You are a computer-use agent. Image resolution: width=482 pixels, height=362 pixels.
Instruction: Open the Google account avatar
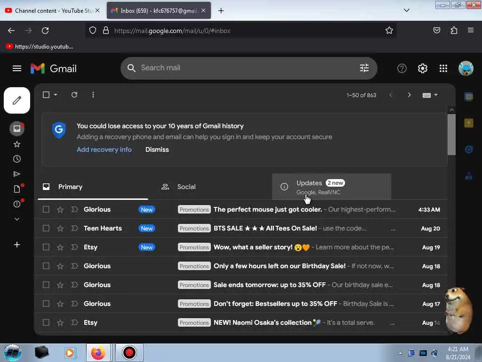click(x=466, y=68)
